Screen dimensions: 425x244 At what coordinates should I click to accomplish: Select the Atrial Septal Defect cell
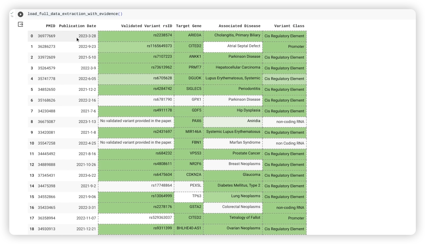tap(233, 47)
